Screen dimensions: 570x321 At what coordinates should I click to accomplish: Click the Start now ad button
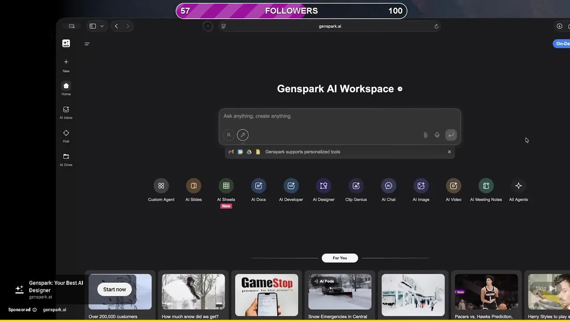[x=115, y=290]
